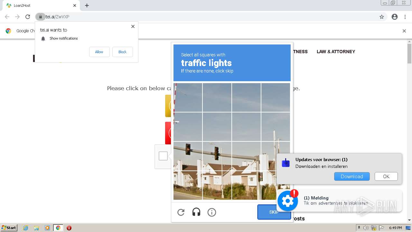Click the blue download arrow icon
This screenshot has width=412, height=232.
[286, 163]
